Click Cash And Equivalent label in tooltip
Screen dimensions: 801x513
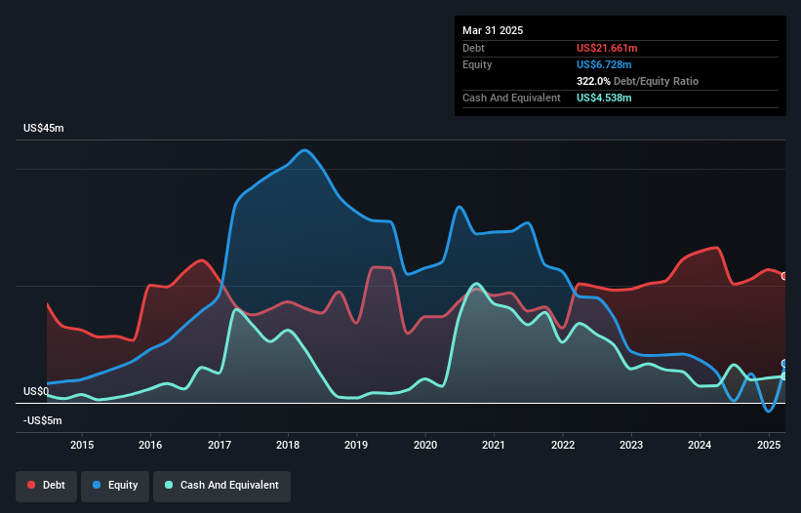(511, 98)
